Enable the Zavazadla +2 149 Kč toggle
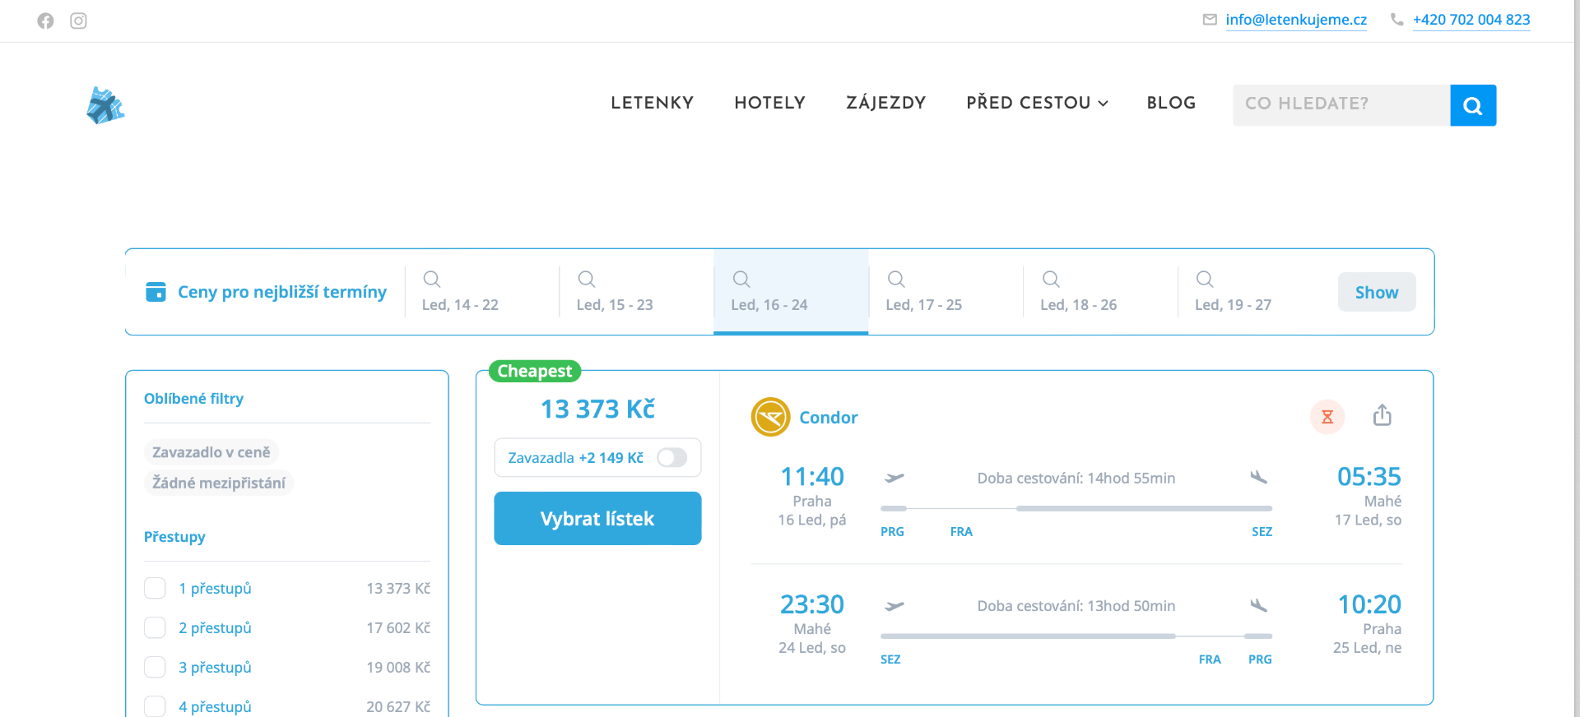This screenshot has width=1580, height=717. click(x=671, y=458)
